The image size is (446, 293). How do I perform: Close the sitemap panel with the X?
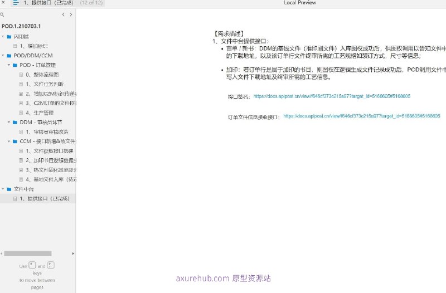[3, 2]
